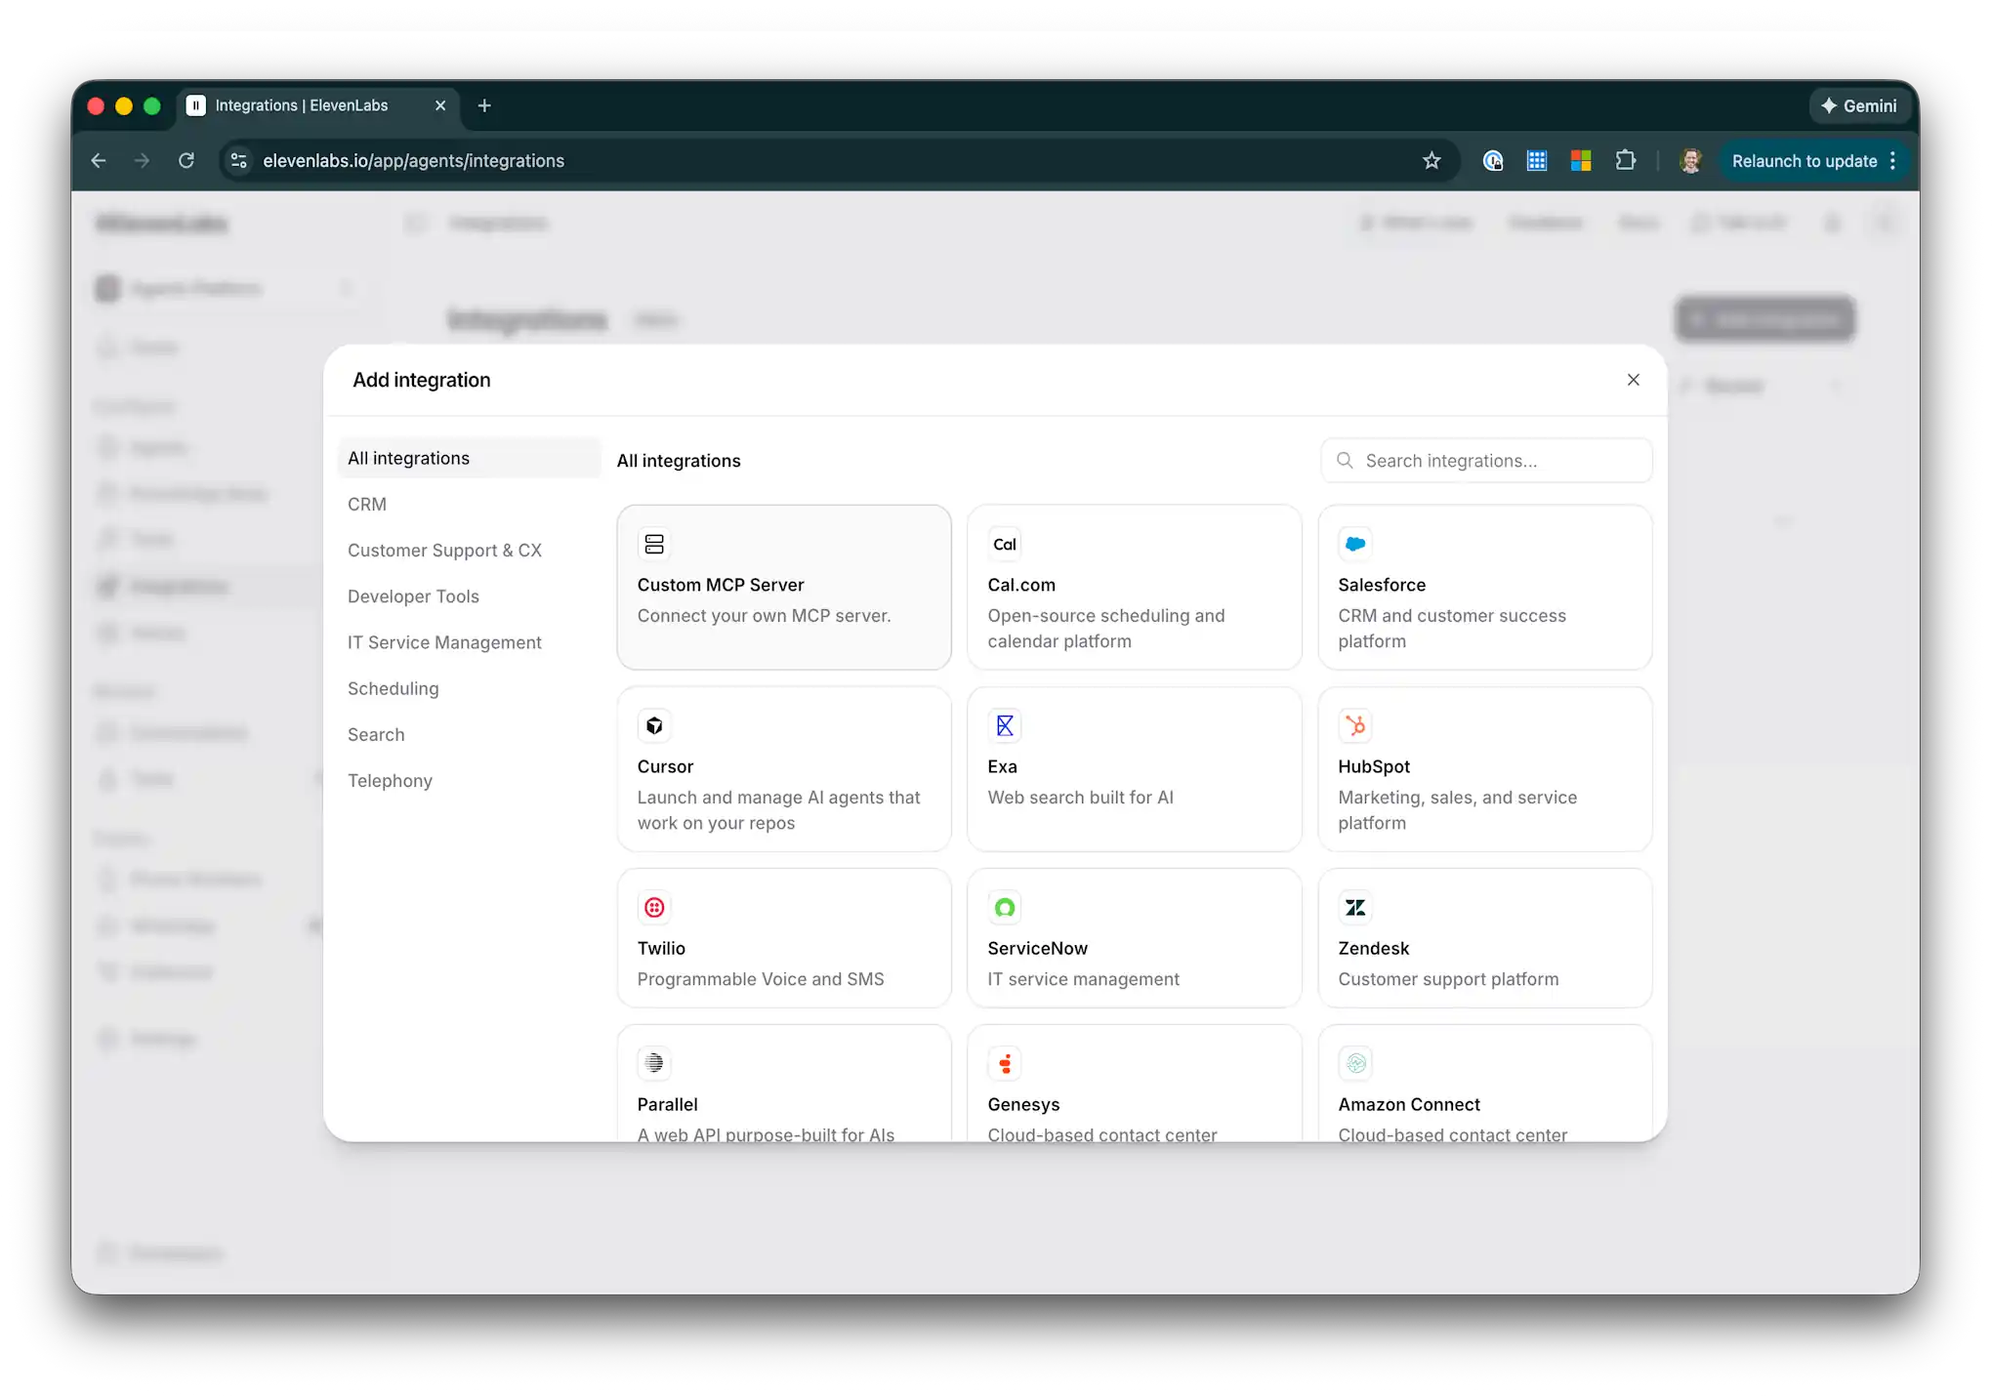Select the CRM category
The image size is (1992, 1396).
coord(367,504)
